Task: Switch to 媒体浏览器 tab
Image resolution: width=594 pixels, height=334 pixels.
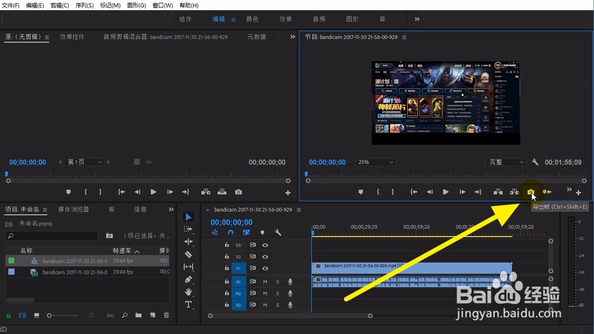Action: [74, 209]
